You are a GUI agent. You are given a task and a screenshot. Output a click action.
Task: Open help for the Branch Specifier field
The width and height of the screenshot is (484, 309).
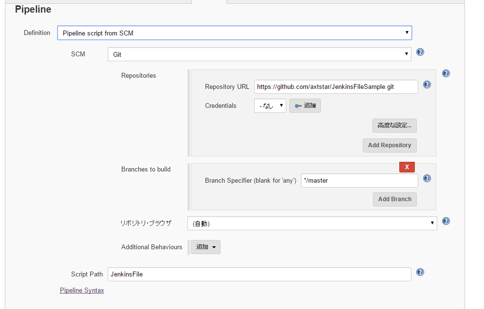(x=427, y=178)
